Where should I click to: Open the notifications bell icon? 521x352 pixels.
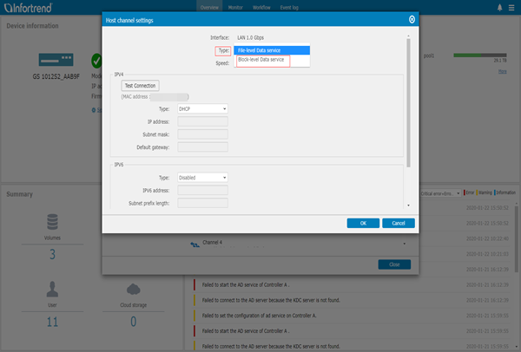(499, 7)
